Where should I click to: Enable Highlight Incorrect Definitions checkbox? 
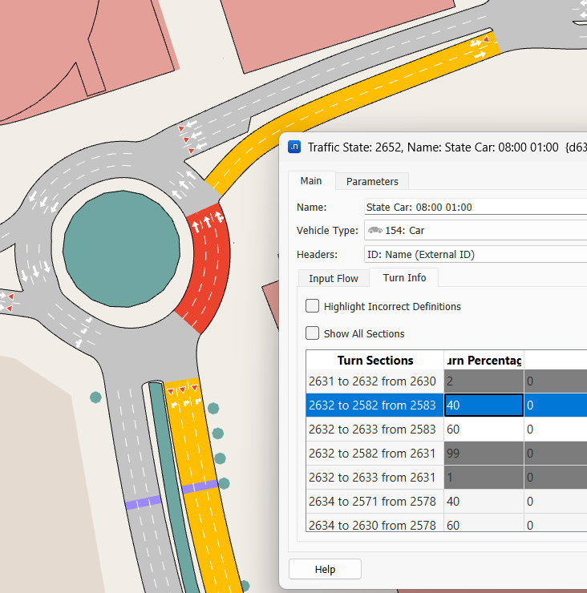[x=313, y=306]
